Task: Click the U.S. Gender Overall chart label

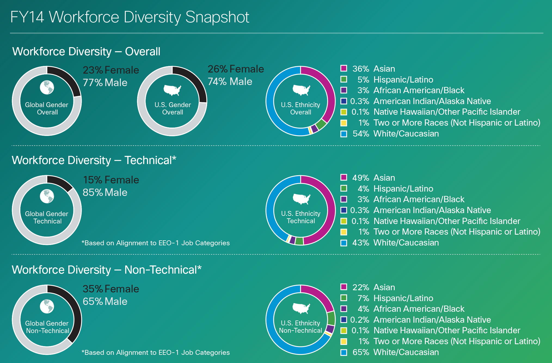Action: (x=173, y=108)
